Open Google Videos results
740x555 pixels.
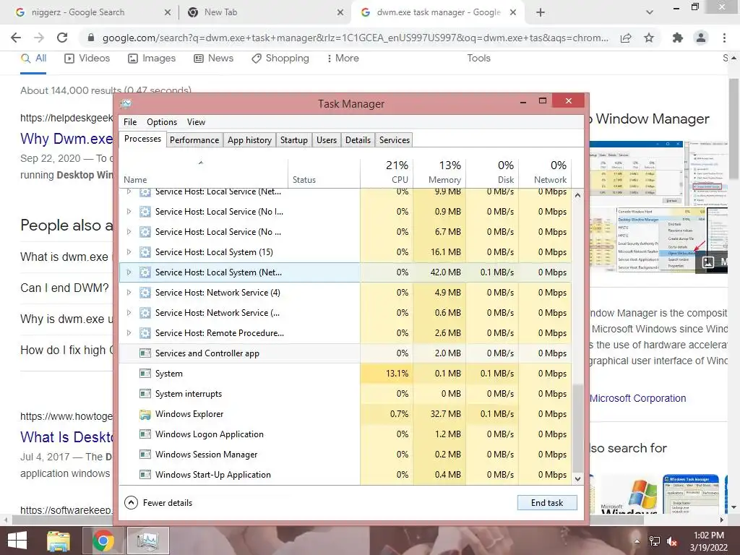(87, 58)
